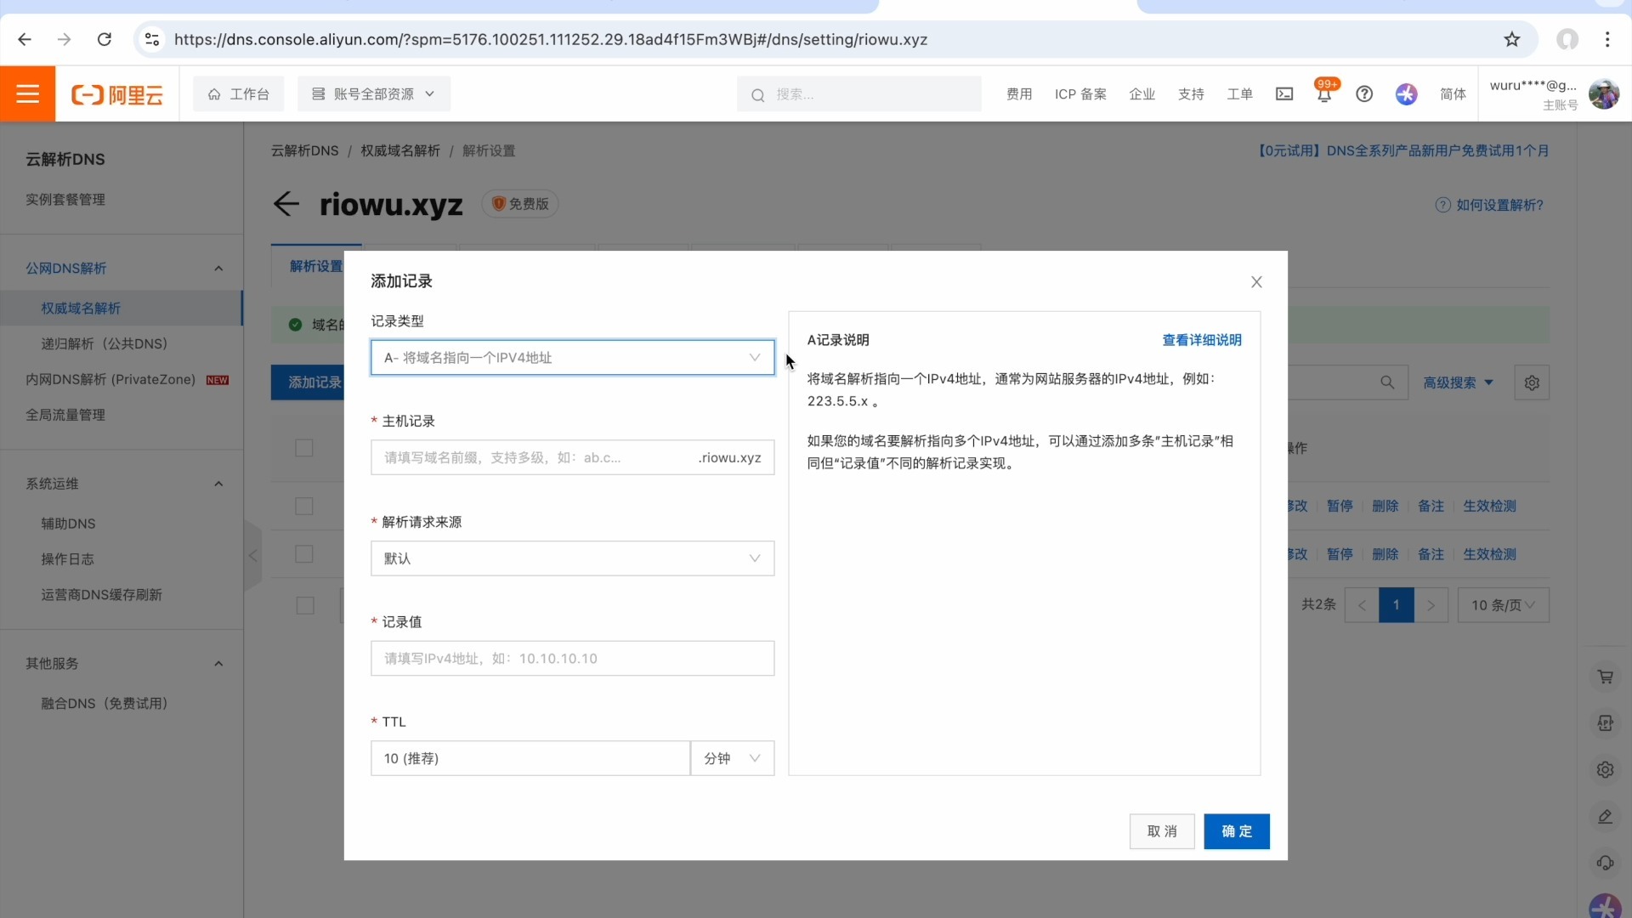
Task: Click the TTL 10 (推荐) field
Action: coord(530,758)
